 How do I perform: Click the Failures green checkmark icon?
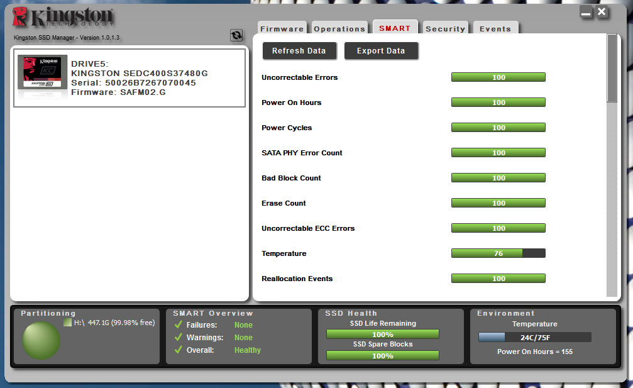(x=179, y=324)
